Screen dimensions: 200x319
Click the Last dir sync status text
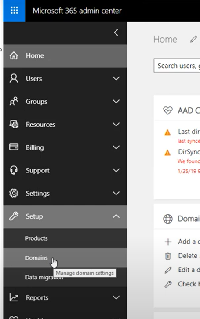[x=189, y=132]
